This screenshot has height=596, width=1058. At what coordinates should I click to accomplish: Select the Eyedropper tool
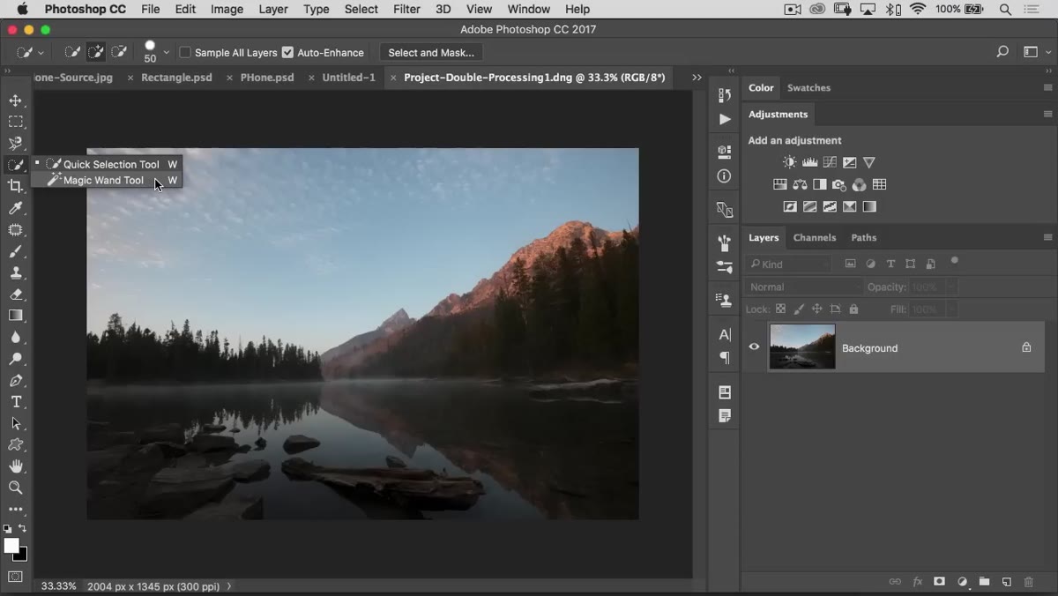tap(16, 208)
